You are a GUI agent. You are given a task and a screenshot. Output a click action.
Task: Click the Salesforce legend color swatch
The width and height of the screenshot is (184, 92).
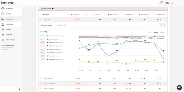[x=48, y=36]
